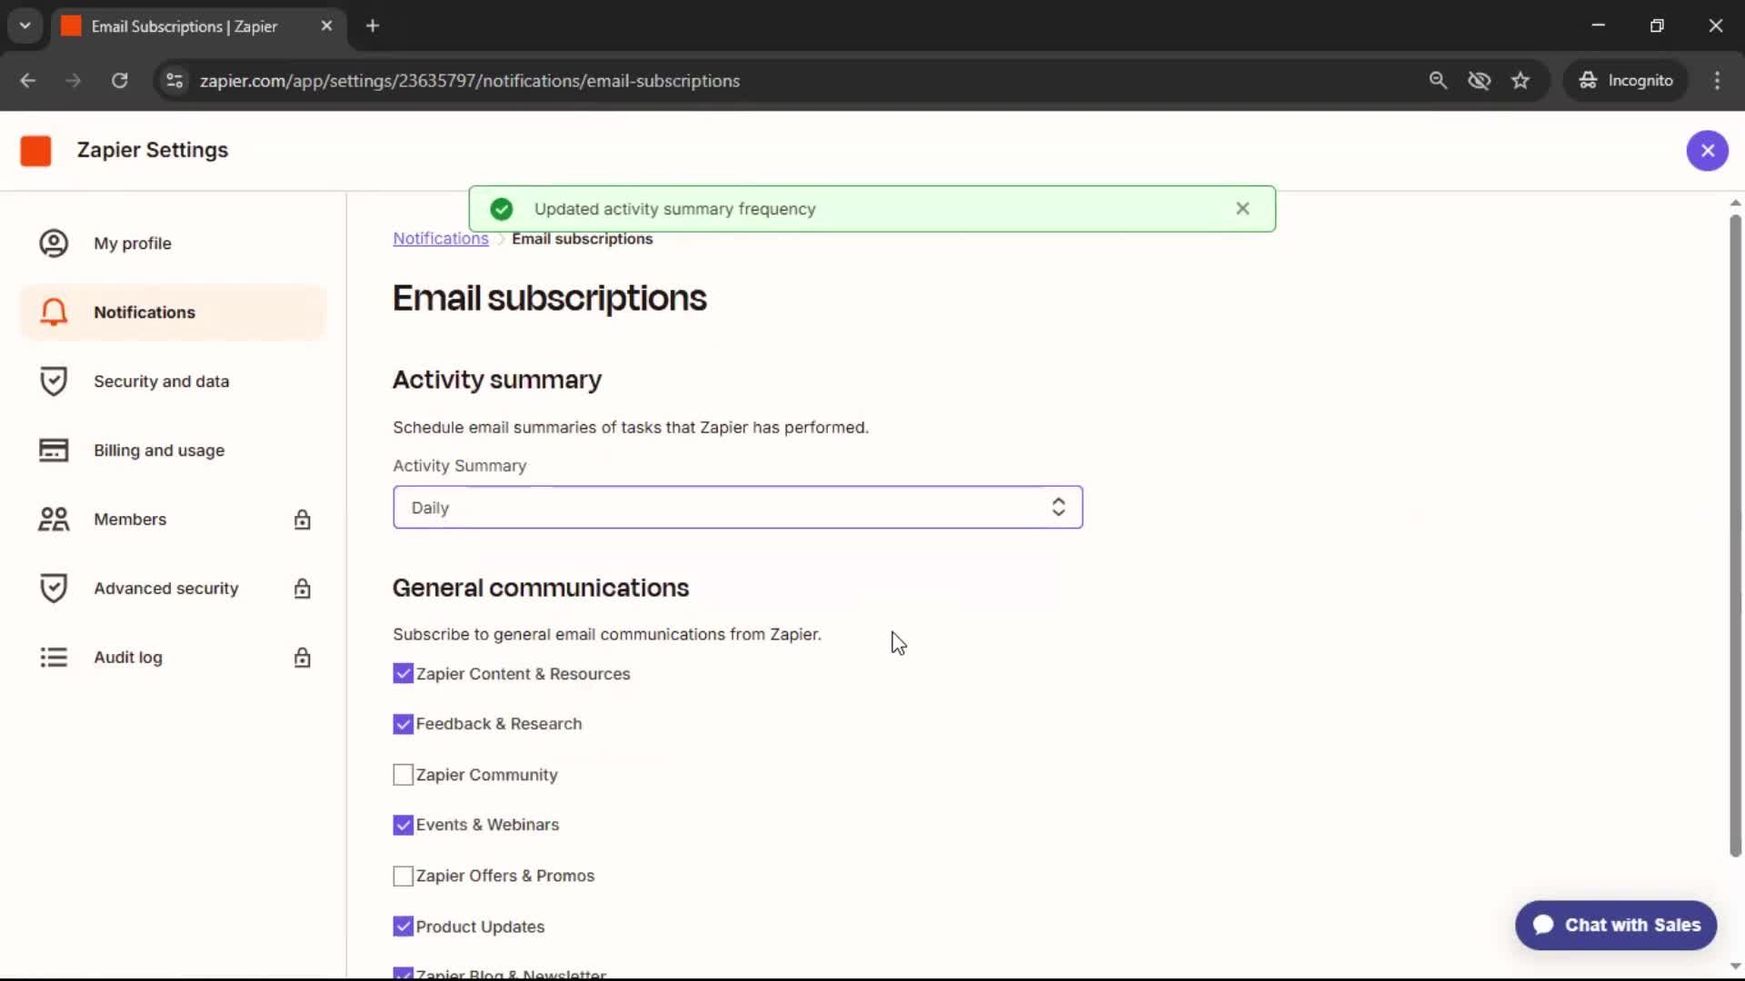
Task: Click the Activity summary heading
Action: [x=497, y=381]
